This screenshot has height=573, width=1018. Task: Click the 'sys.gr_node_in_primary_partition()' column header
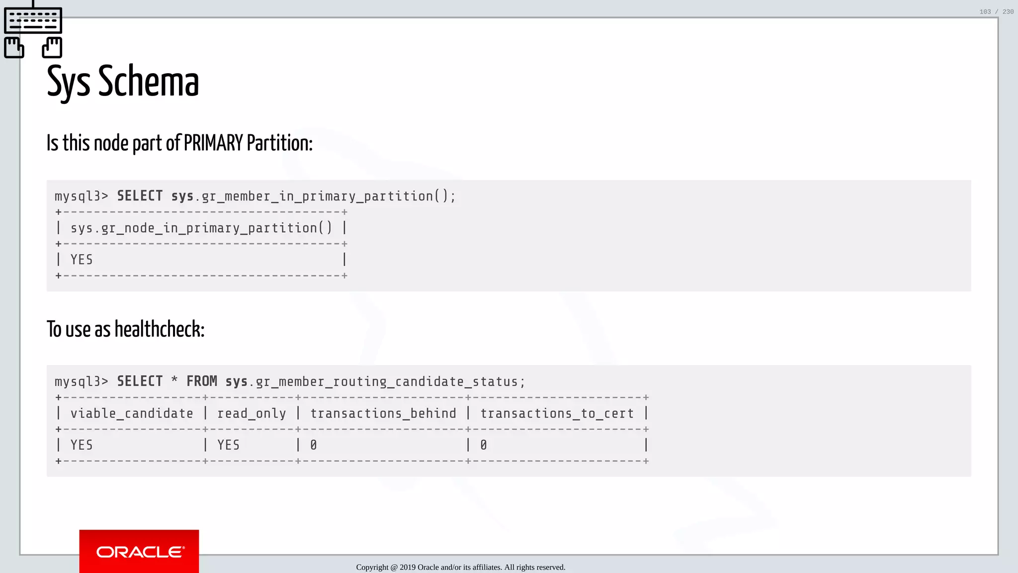201,228
